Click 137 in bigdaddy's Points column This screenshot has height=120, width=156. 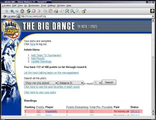pyautogui.click(x=38, y=111)
